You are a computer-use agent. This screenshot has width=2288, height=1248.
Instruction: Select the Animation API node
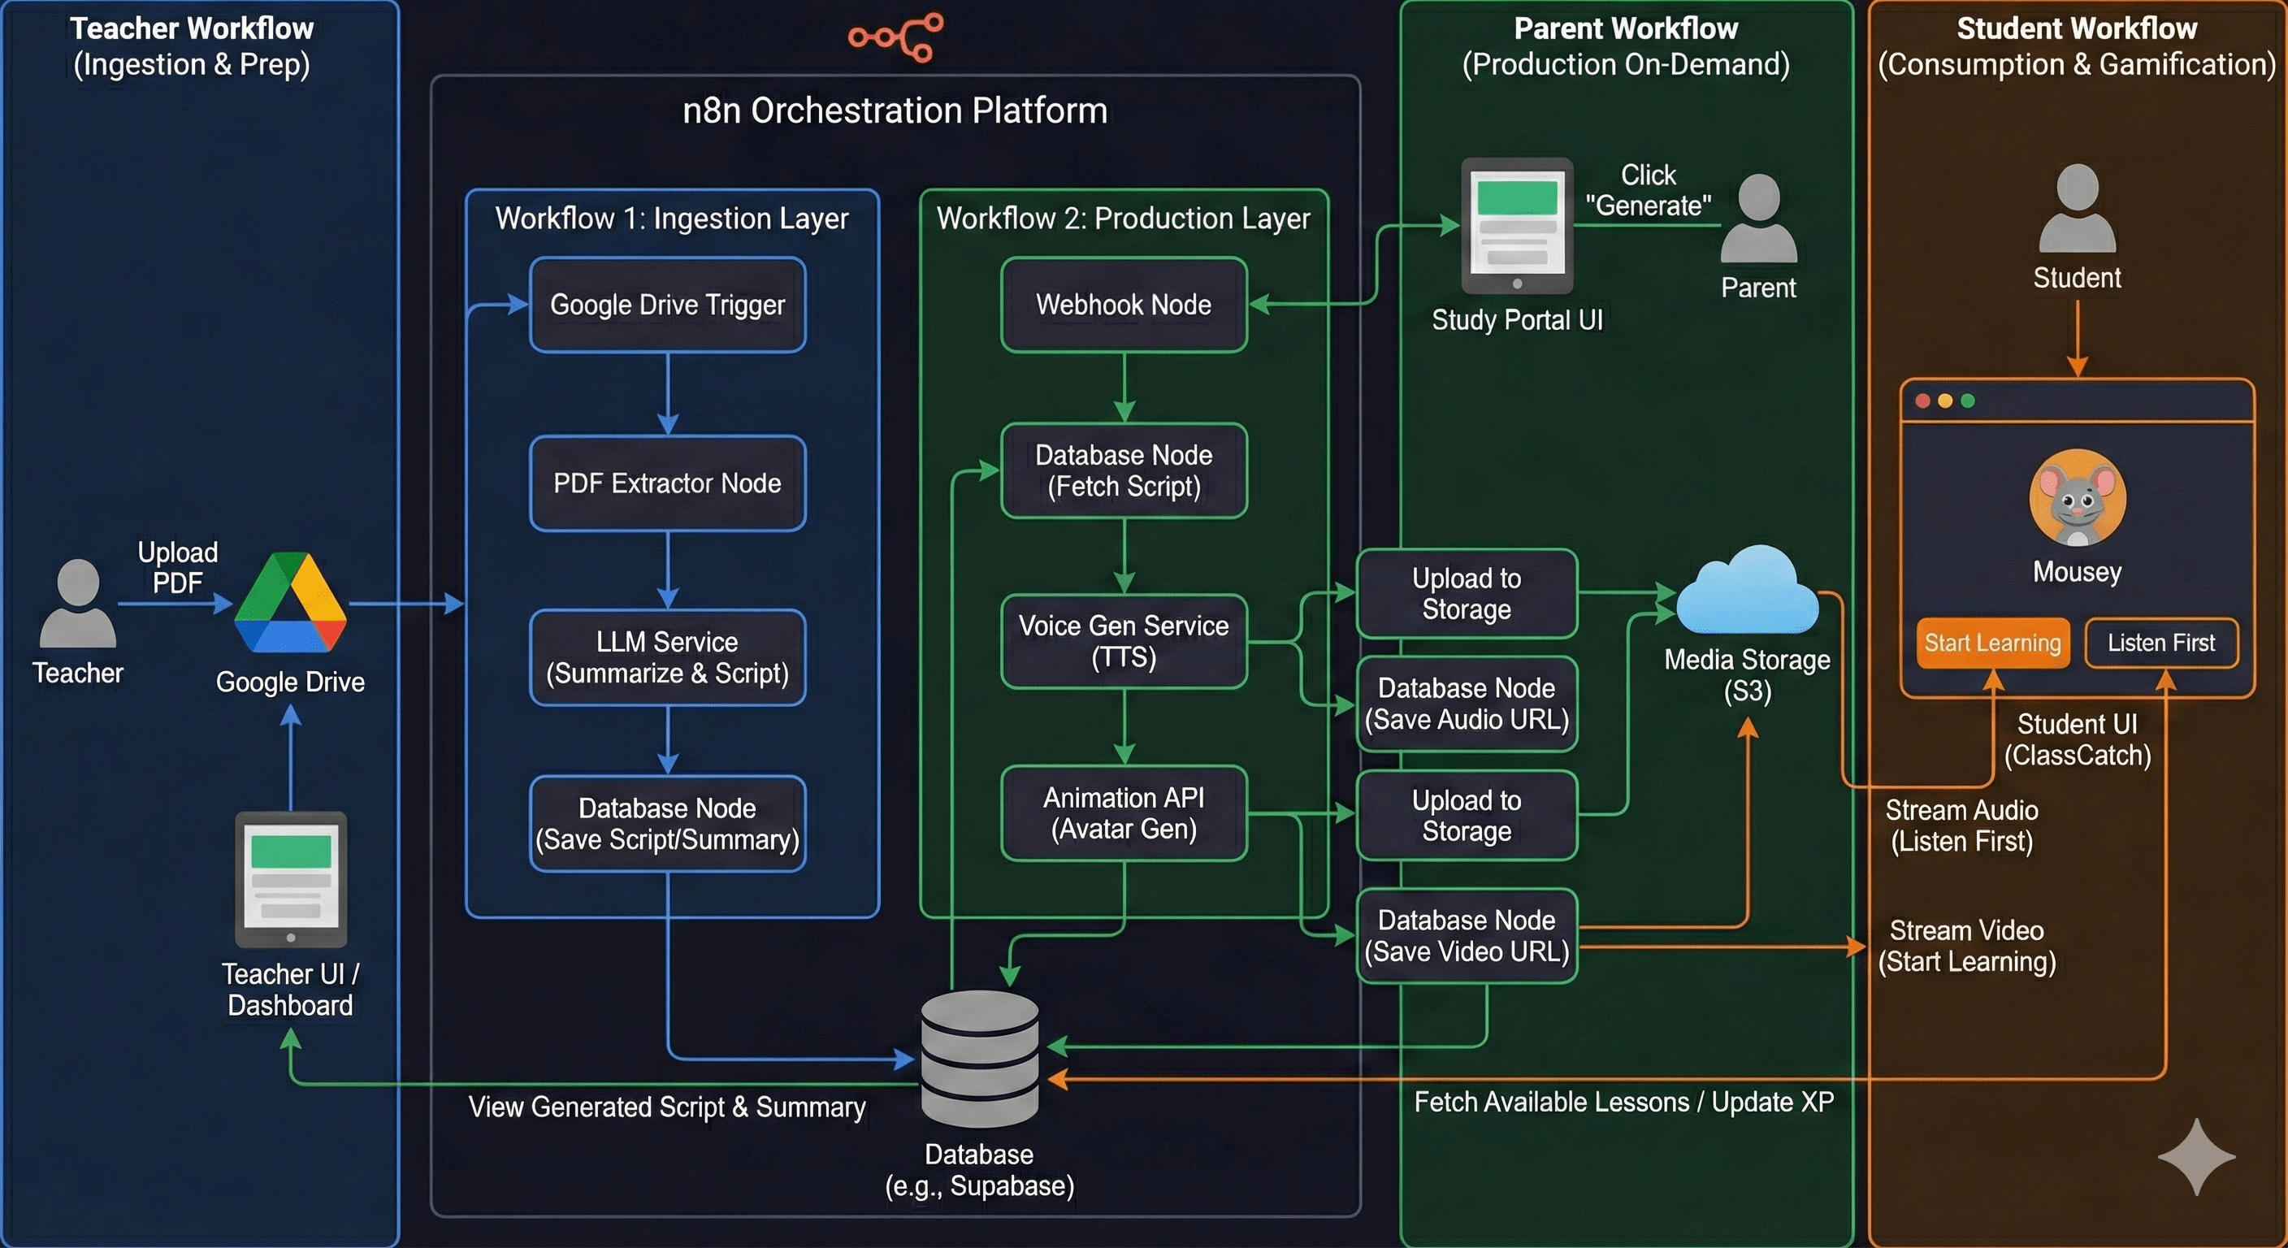click(x=1124, y=812)
